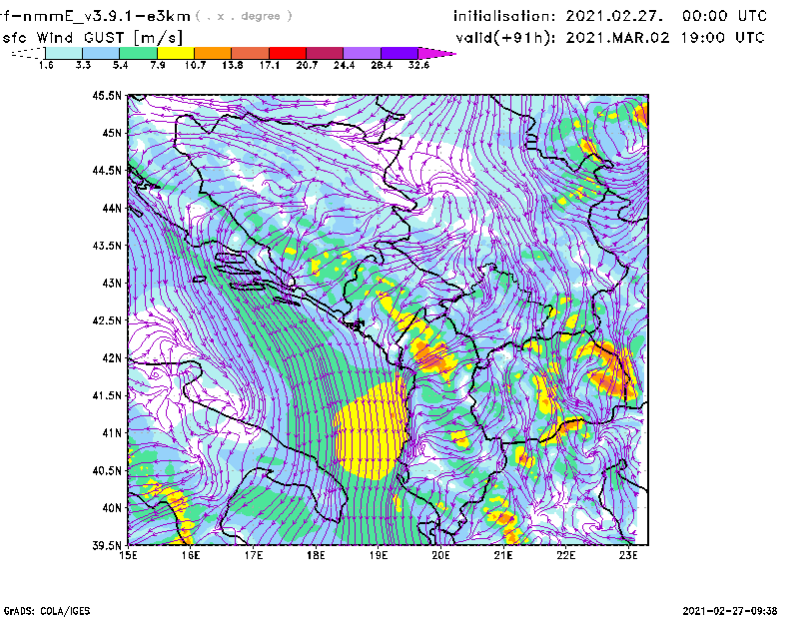Click the valid time '19:00 UTC'
This screenshot has width=799, height=617.
pos(722,37)
